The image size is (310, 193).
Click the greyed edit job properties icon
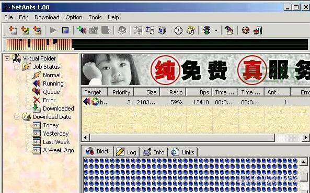[x=94, y=30]
